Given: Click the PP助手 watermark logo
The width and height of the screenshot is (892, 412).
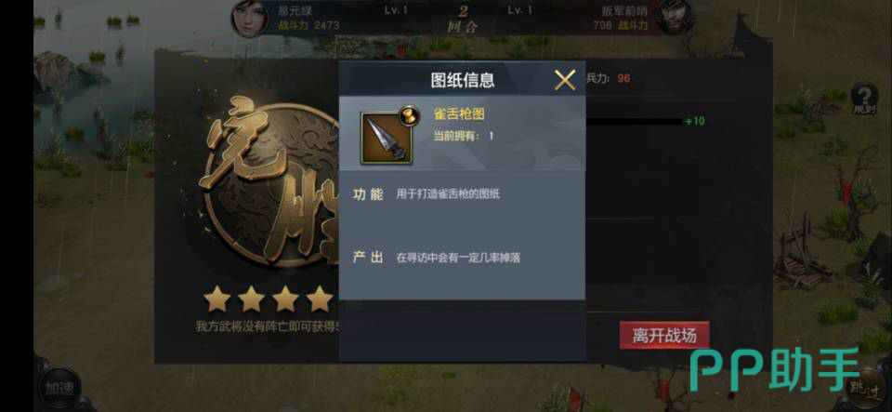Looking at the screenshot, I should [775, 370].
